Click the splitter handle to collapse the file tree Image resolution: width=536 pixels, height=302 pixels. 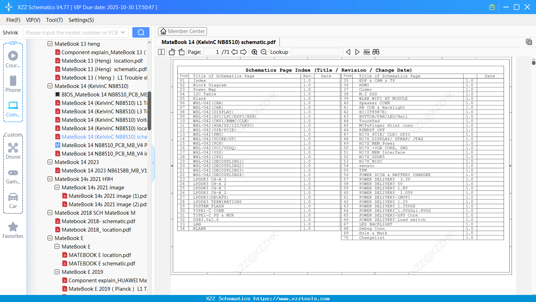coord(153,163)
